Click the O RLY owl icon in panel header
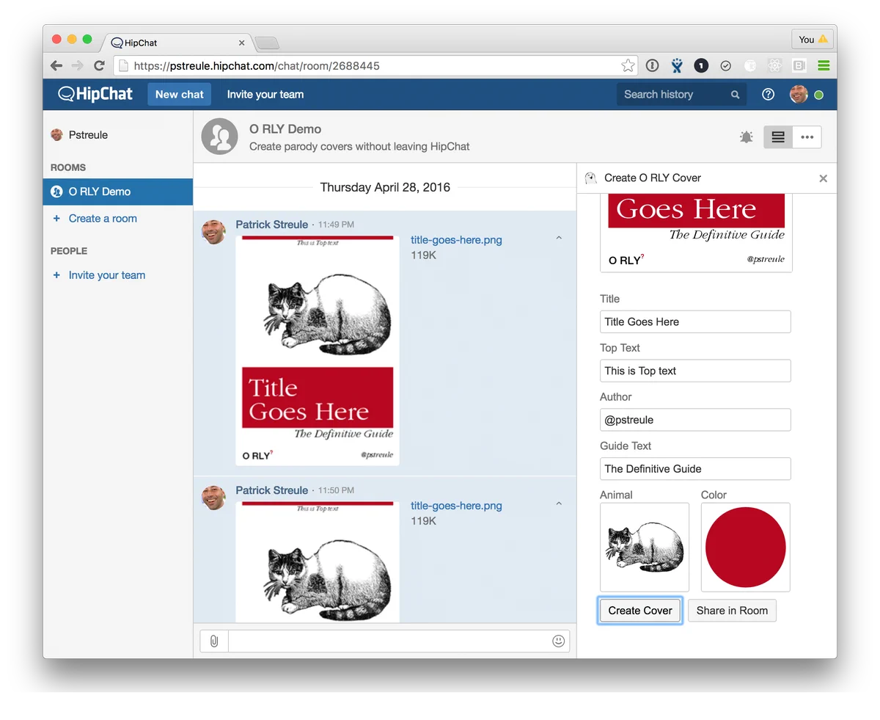The height and width of the screenshot is (720, 880). coord(590,178)
